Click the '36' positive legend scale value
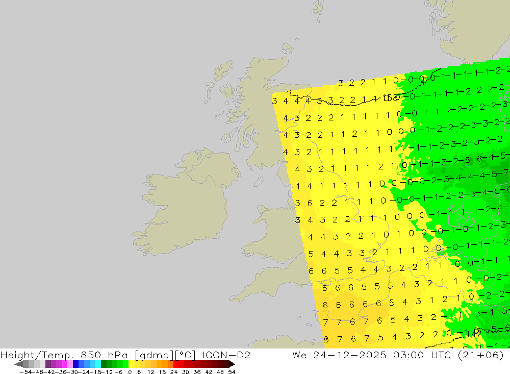This screenshot has width=510, height=374. coord(197,372)
